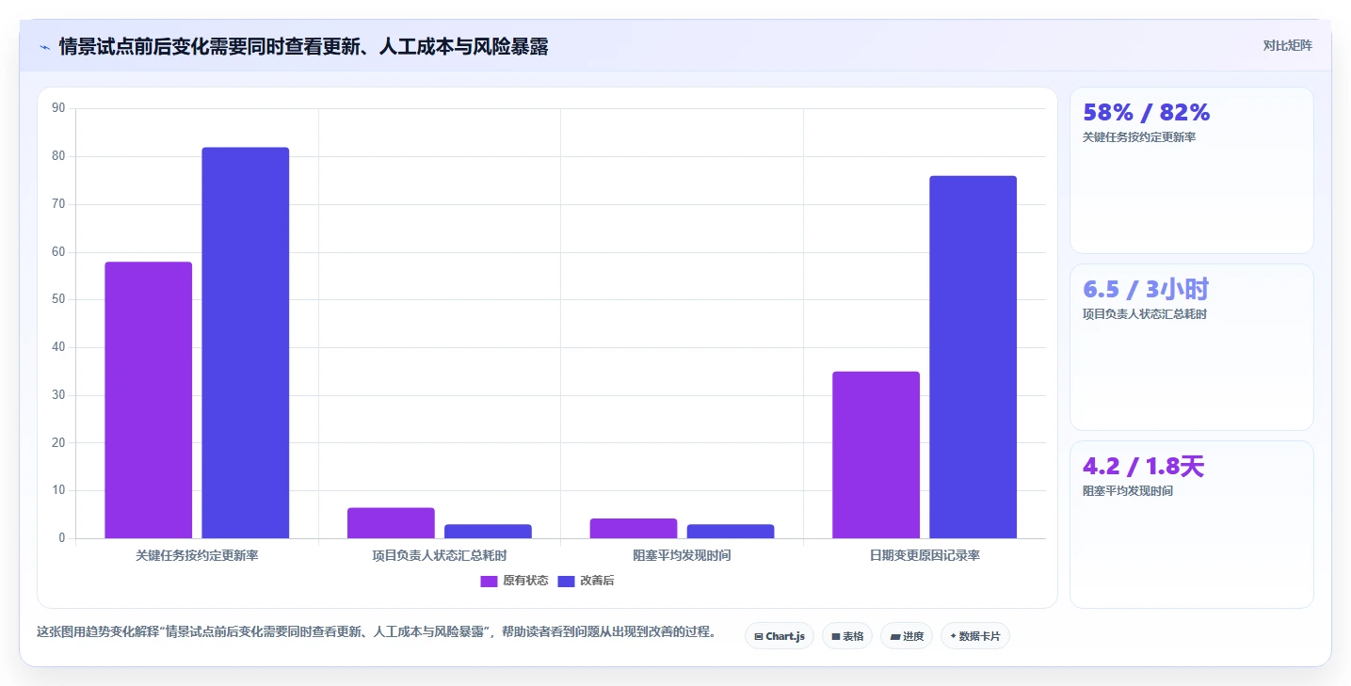Click the card caption 关键任务按约定更新率
The height and width of the screenshot is (686, 1351).
(1139, 137)
